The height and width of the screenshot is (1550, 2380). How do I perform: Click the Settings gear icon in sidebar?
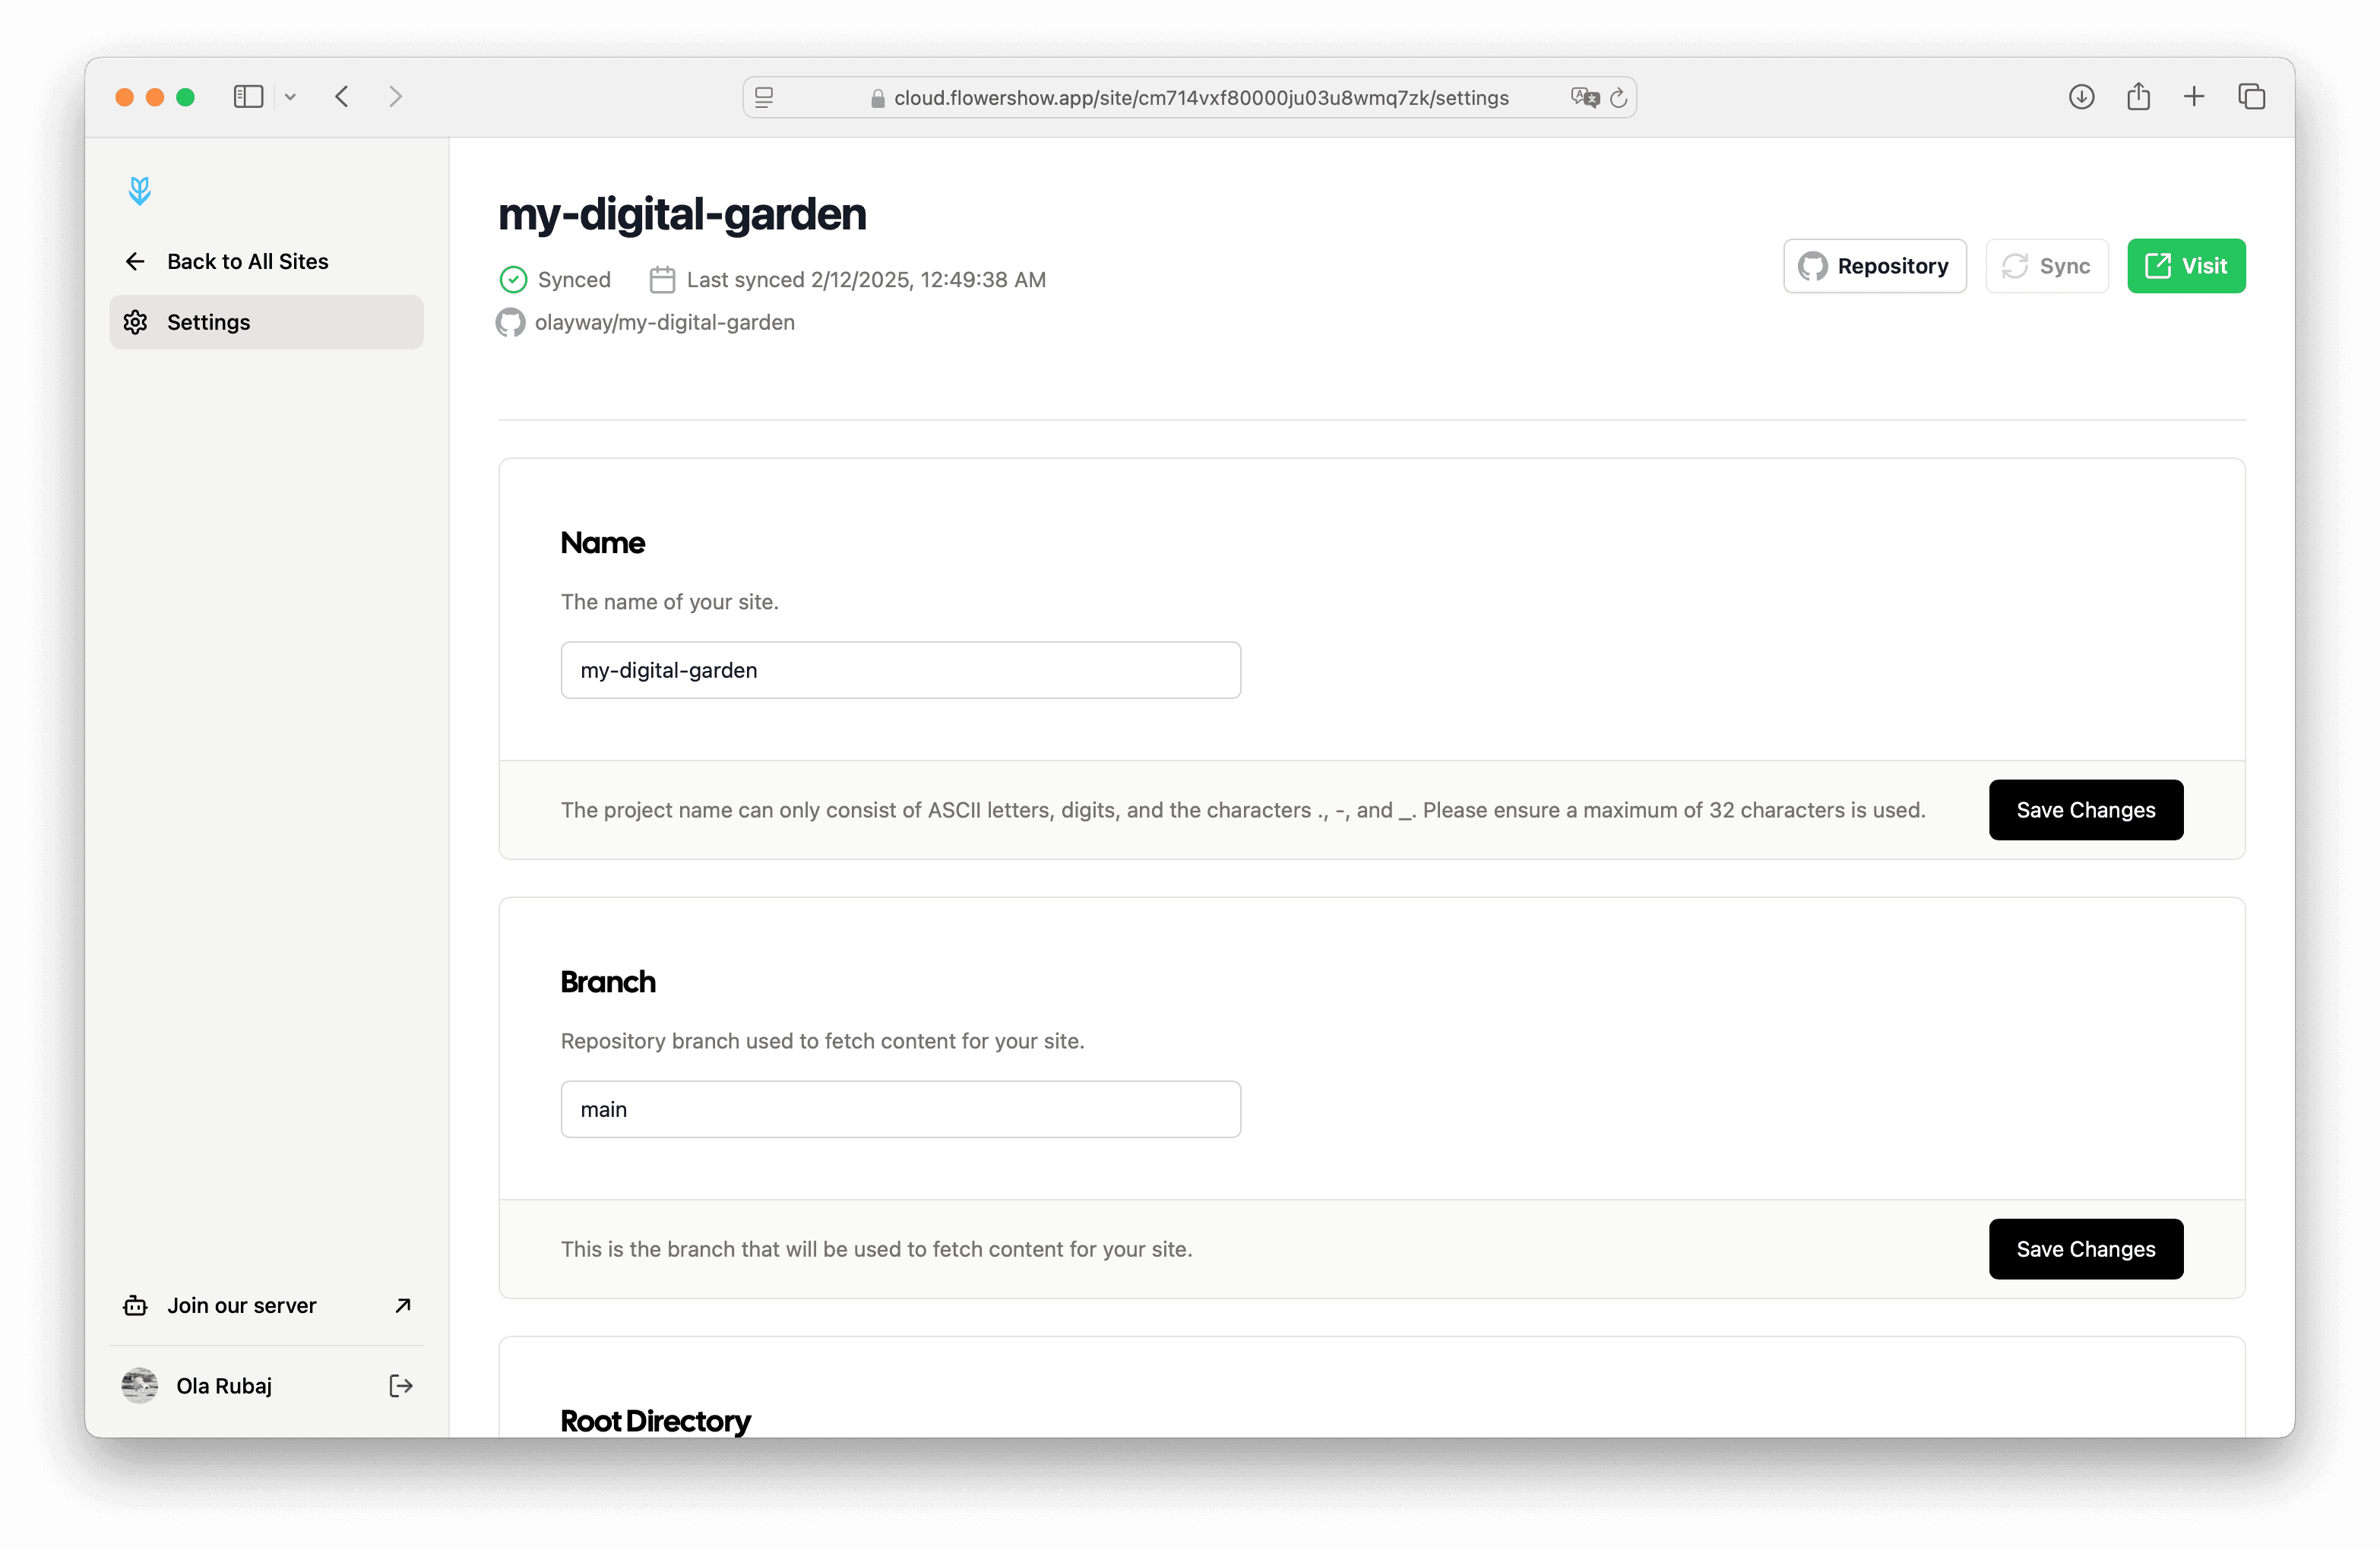tap(135, 322)
